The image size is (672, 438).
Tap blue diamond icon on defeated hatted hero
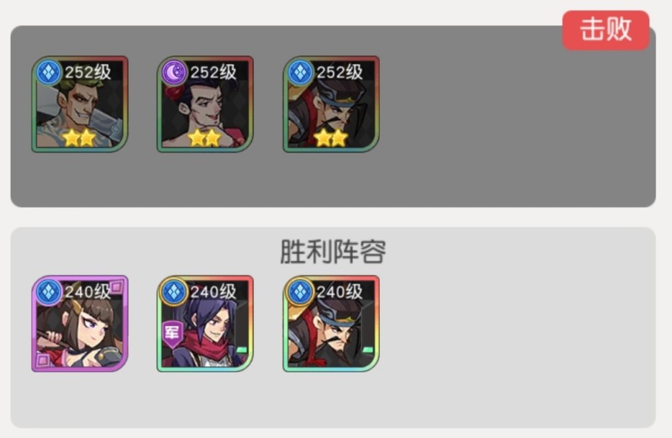tap(300, 72)
